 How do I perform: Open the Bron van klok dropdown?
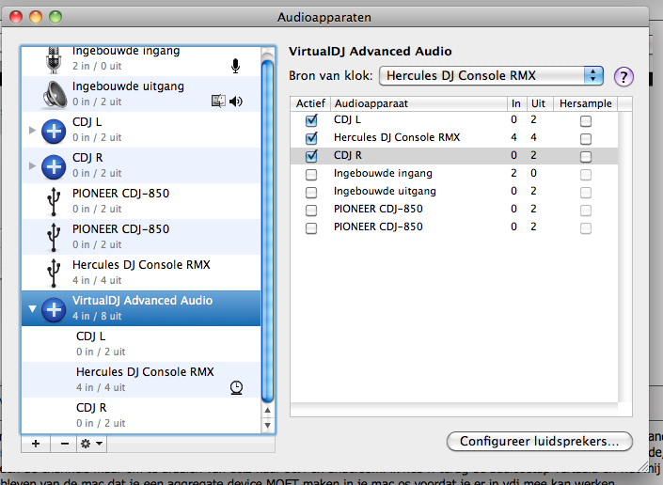491,76
